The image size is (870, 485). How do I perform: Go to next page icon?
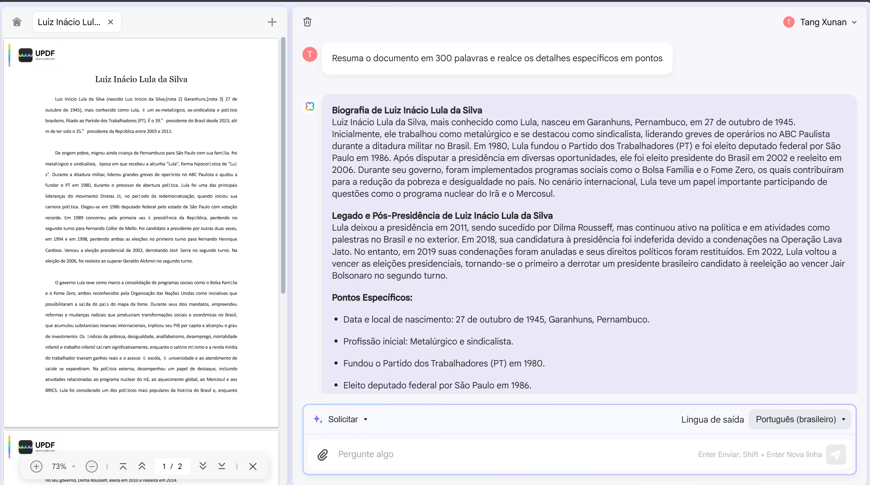[x=203, y=466]
